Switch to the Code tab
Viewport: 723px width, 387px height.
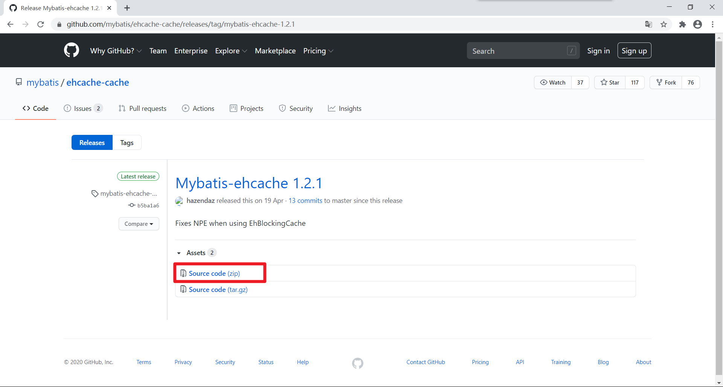coord(35,108)
